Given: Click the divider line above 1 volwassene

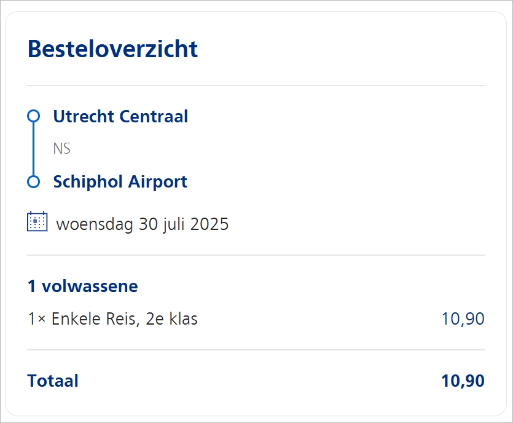Looking at the screenshot, I should [256, 255].
